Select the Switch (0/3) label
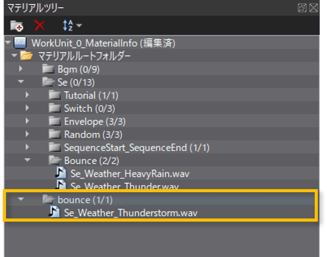This screenshot has width=327, height=257. point(89,108)
